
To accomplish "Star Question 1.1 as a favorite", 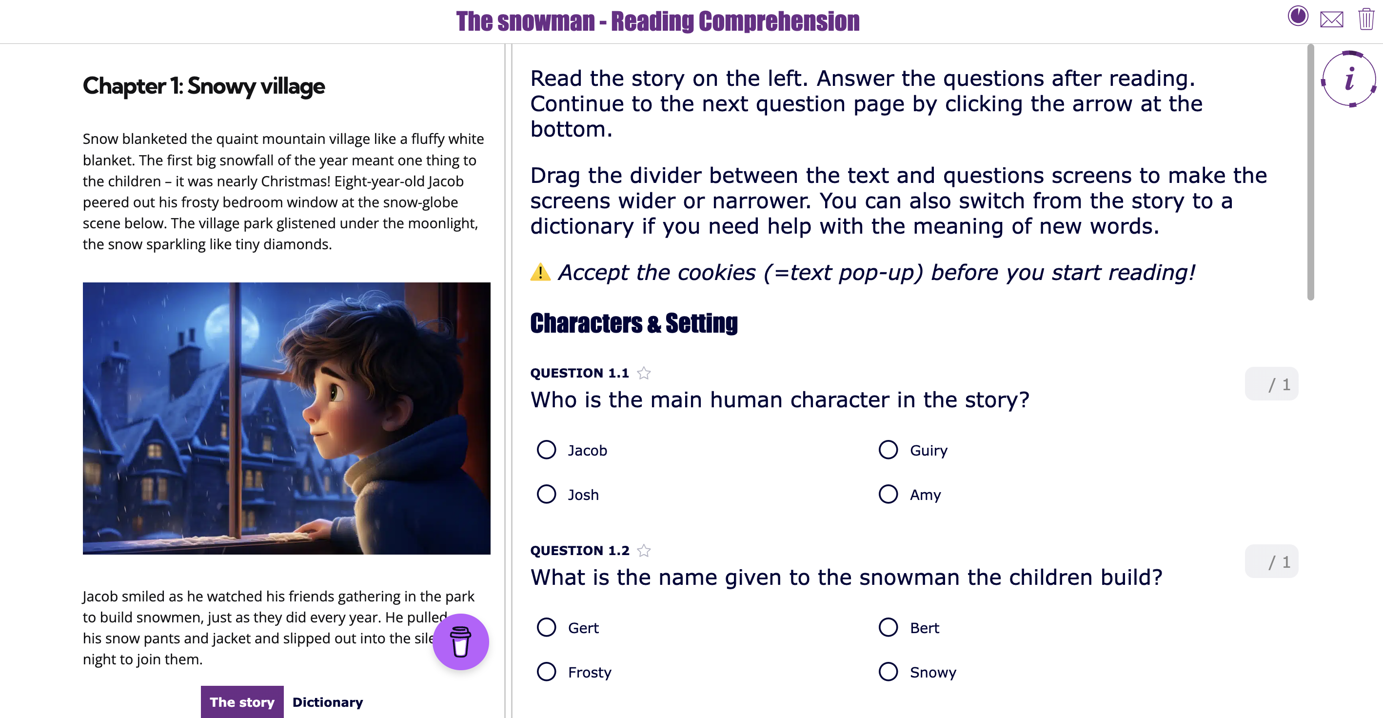I will pos(643,373).
